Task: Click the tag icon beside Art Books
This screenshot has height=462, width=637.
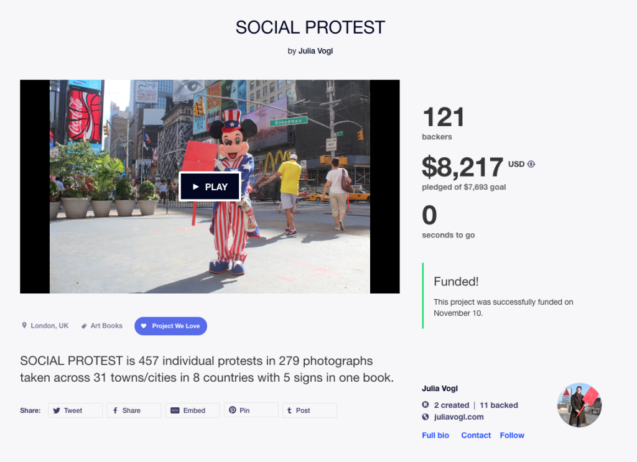Action: click(84, 326)
